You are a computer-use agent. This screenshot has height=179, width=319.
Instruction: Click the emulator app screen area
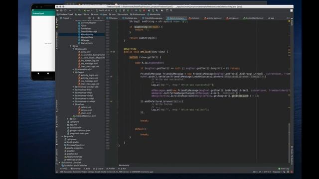[x=43, y=43]
